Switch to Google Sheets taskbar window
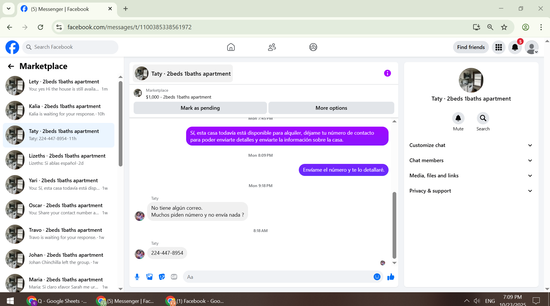Image resolution: width=550 pixels, height=306 pixels. tap(57, 301)
